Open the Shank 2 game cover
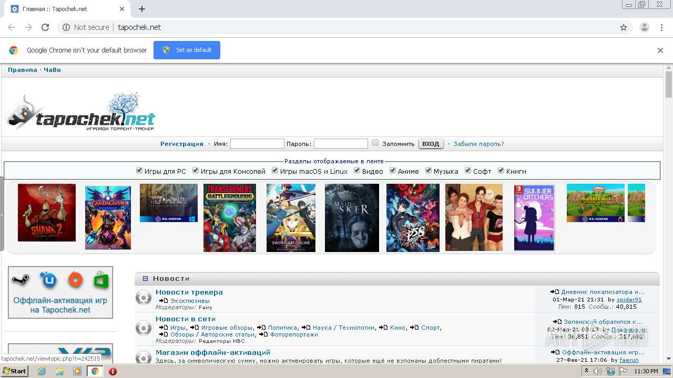This screenshot has width=673, height=378. (47, 213)
